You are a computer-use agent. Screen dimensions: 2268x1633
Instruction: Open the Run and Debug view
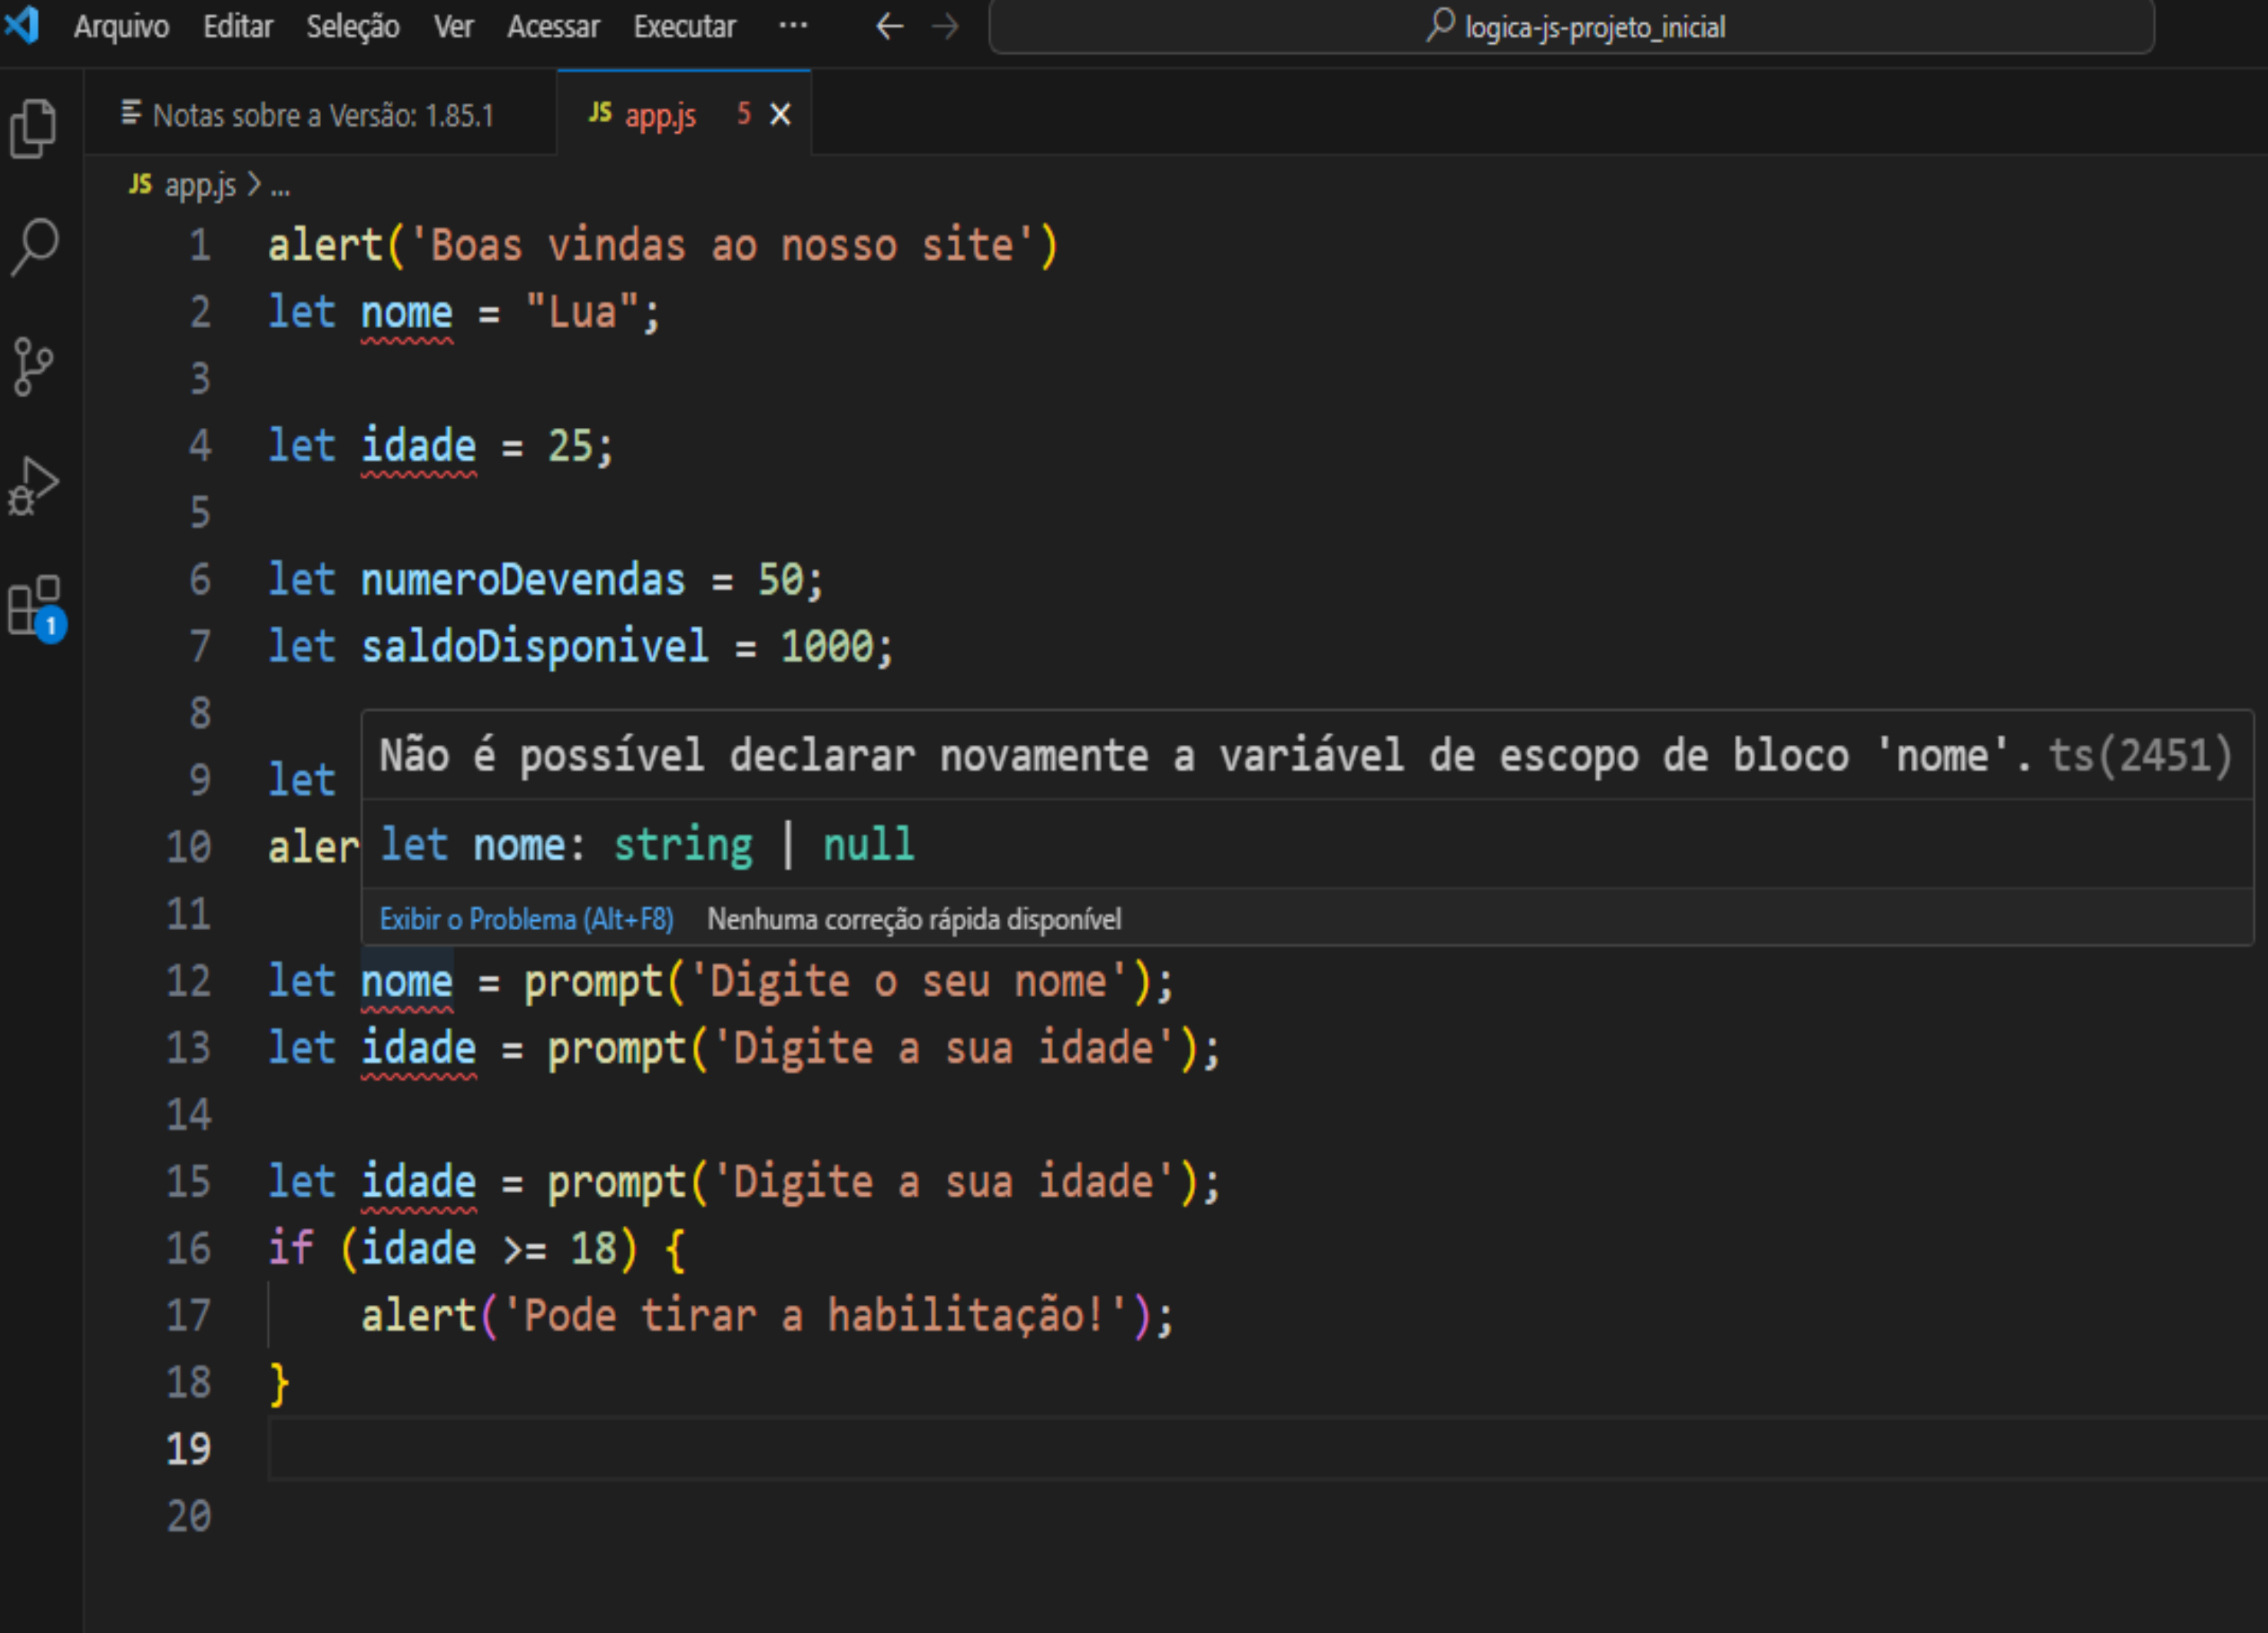click(33, 487)
